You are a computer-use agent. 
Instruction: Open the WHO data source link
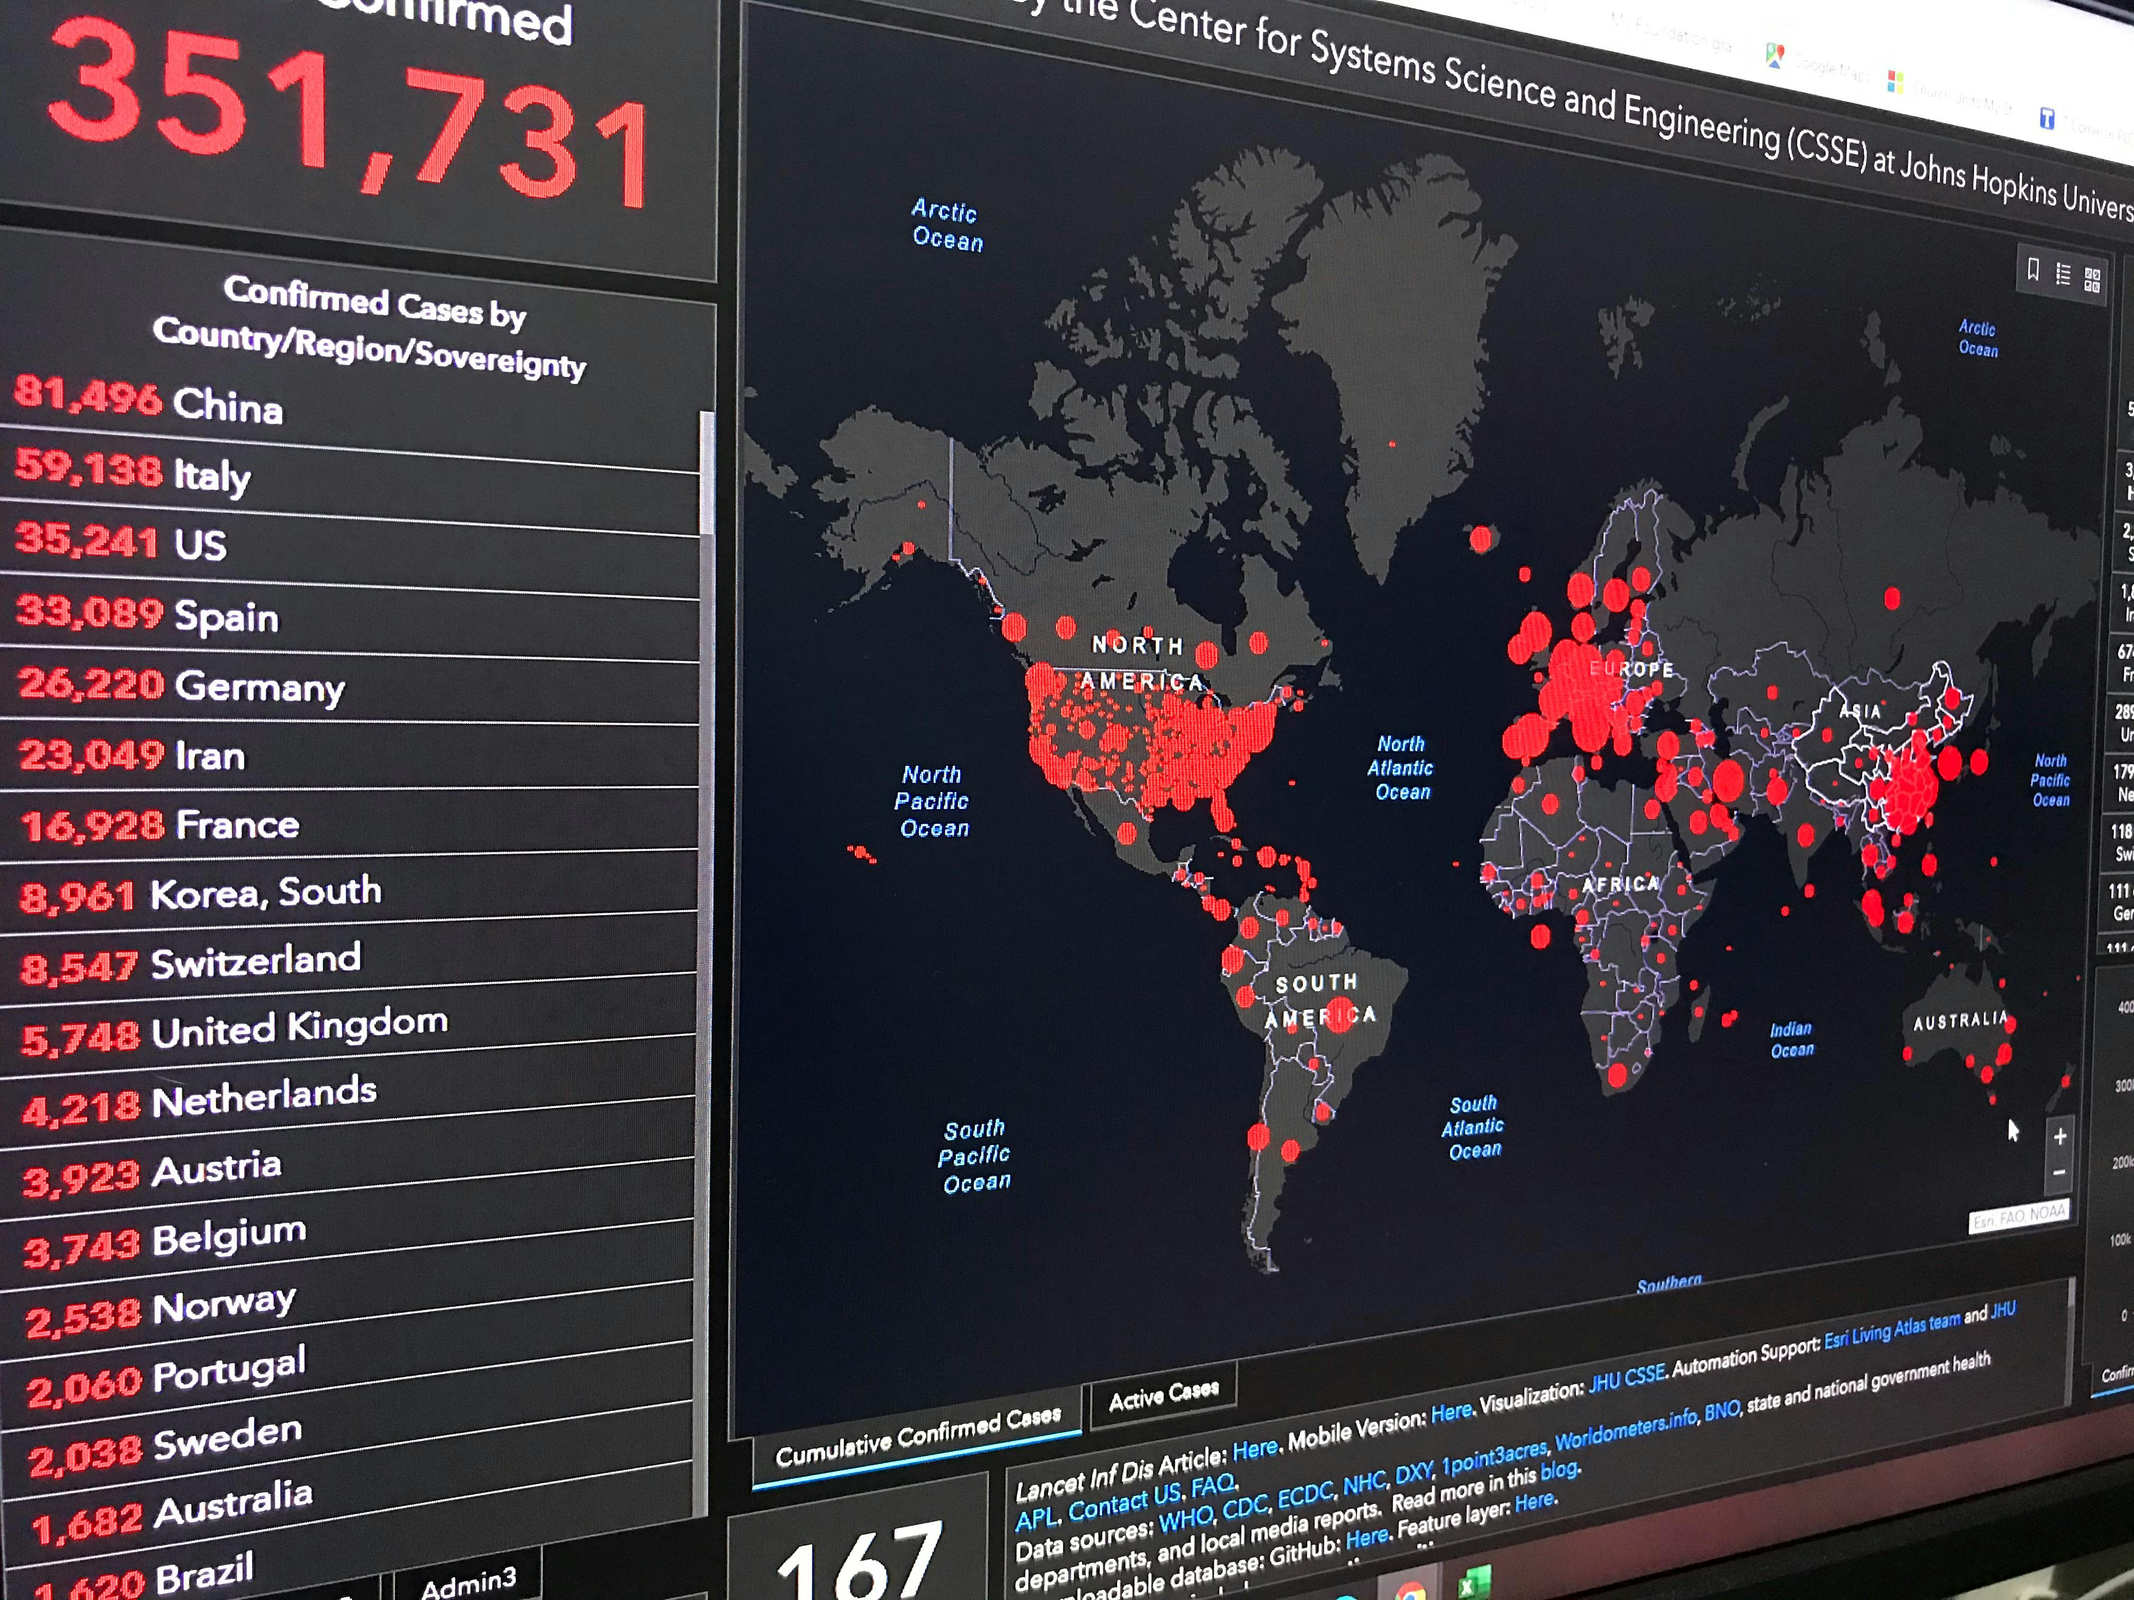tap(1186, 1520)
